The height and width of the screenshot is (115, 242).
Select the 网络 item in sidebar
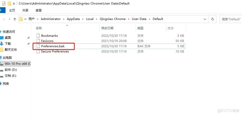pyautogui.click(x=6, y=83)
